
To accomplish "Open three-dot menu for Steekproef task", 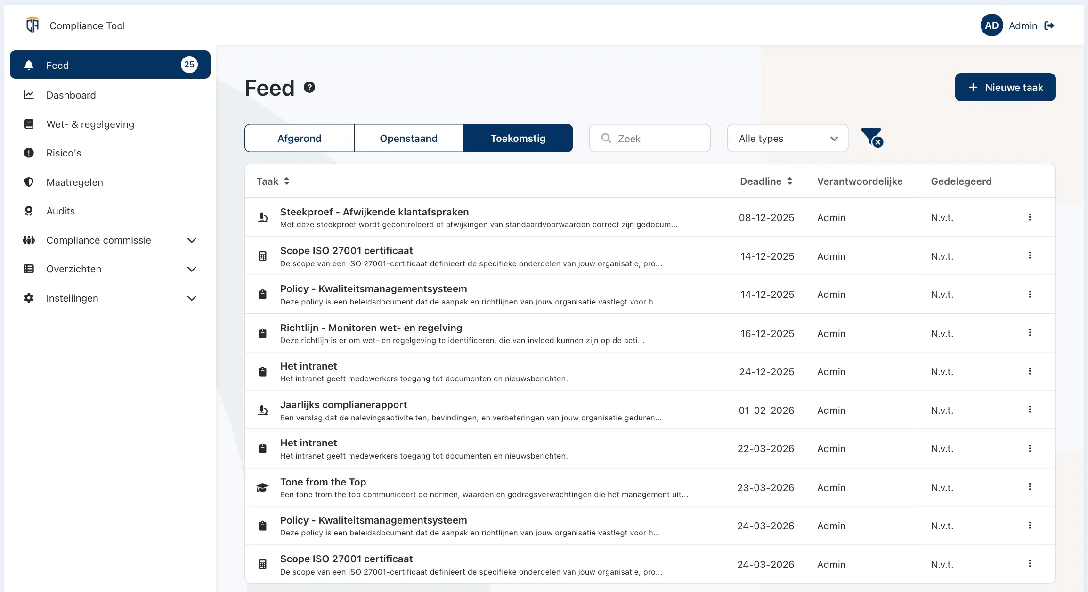I will 1030,217.
